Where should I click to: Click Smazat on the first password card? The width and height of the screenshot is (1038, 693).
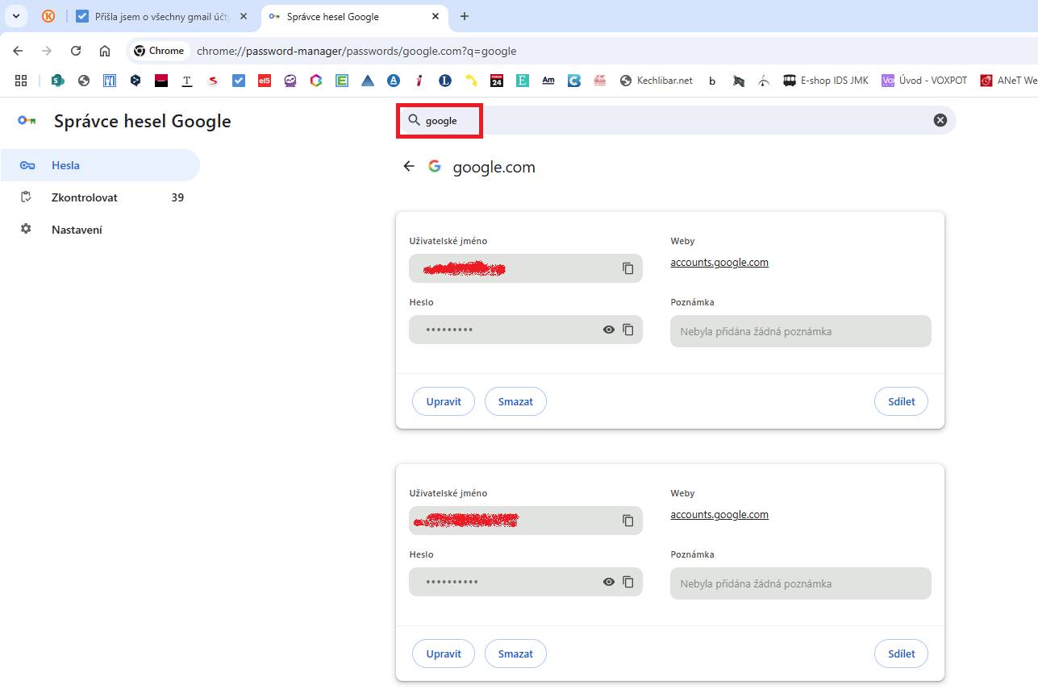coord(515,401)
